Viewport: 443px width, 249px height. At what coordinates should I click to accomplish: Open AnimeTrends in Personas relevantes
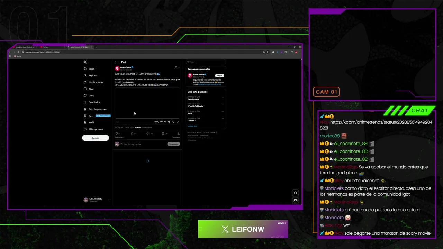(x=198, y=74)
